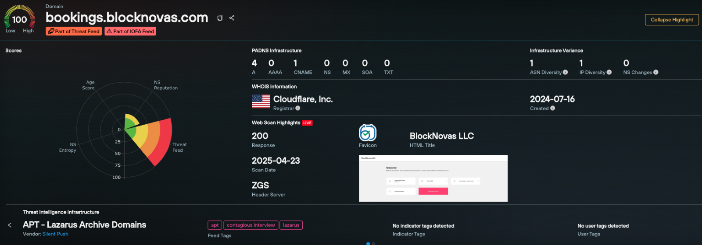Click the APT - Lazarus Archive Domains title
This screenshot has height=245, width=702.
pos(85,225)
